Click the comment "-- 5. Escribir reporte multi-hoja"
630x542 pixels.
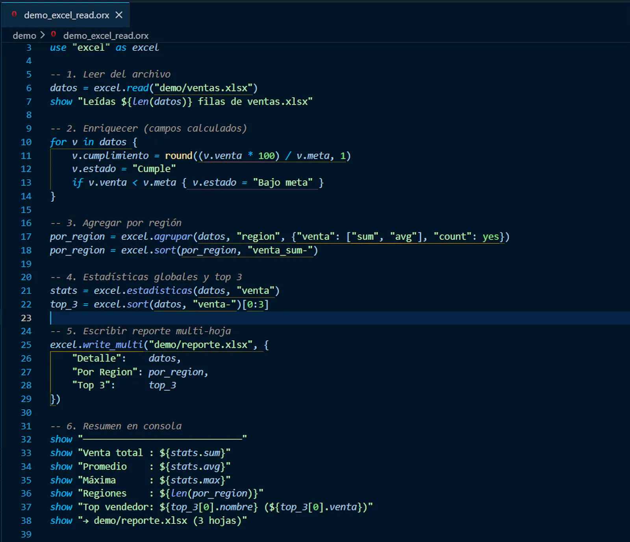tap(141, 331)
